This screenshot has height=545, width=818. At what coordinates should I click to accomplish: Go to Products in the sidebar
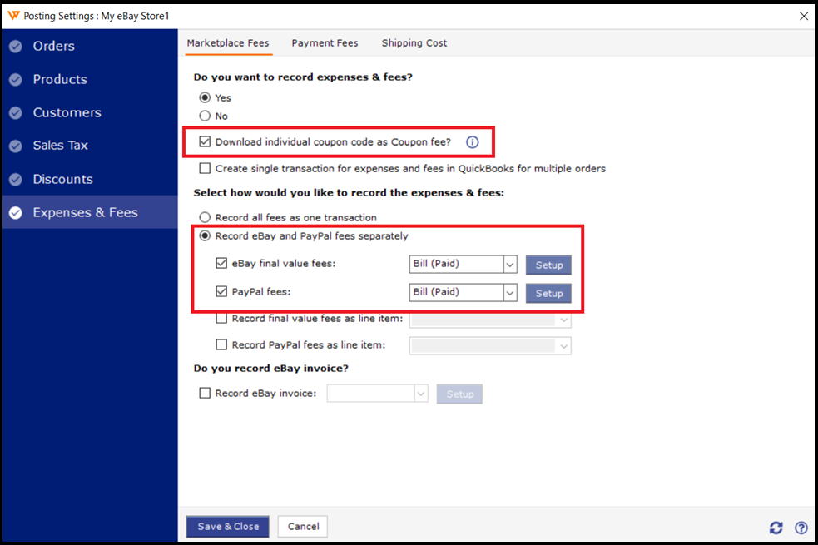(x=90, y=80)
